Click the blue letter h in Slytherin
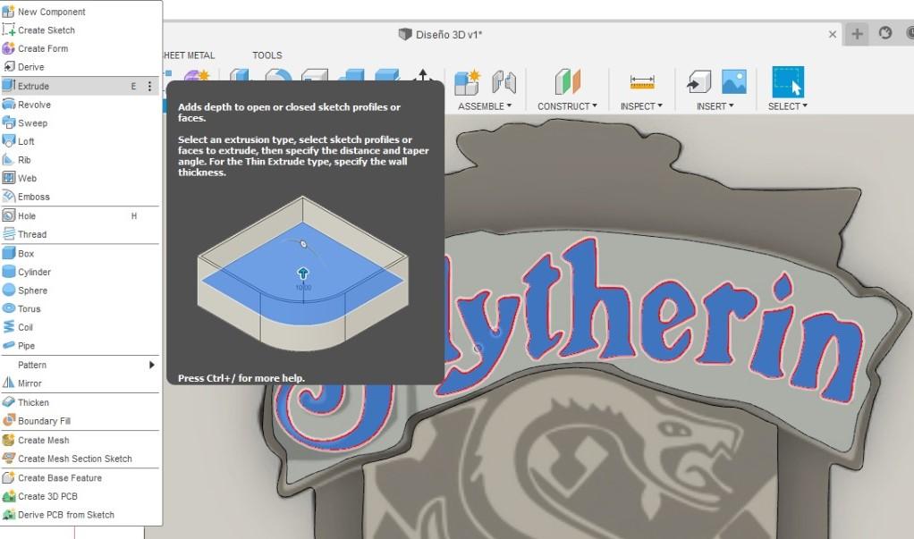 coord(598,297)
